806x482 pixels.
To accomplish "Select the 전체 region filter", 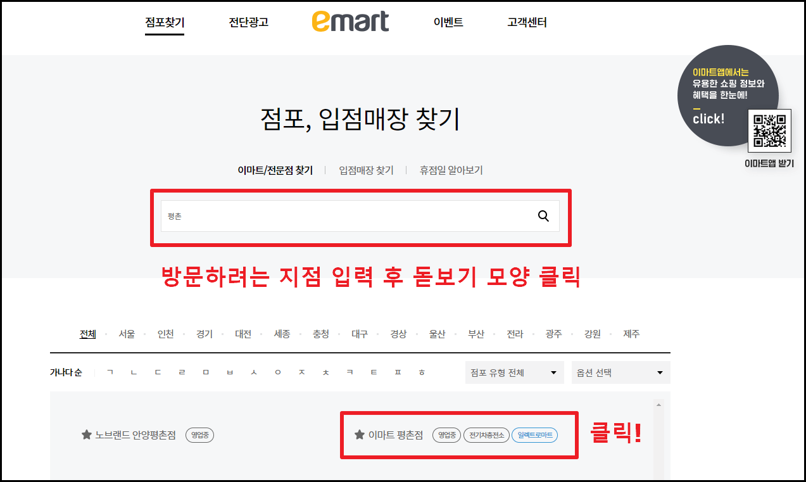I will click(88, 334).
